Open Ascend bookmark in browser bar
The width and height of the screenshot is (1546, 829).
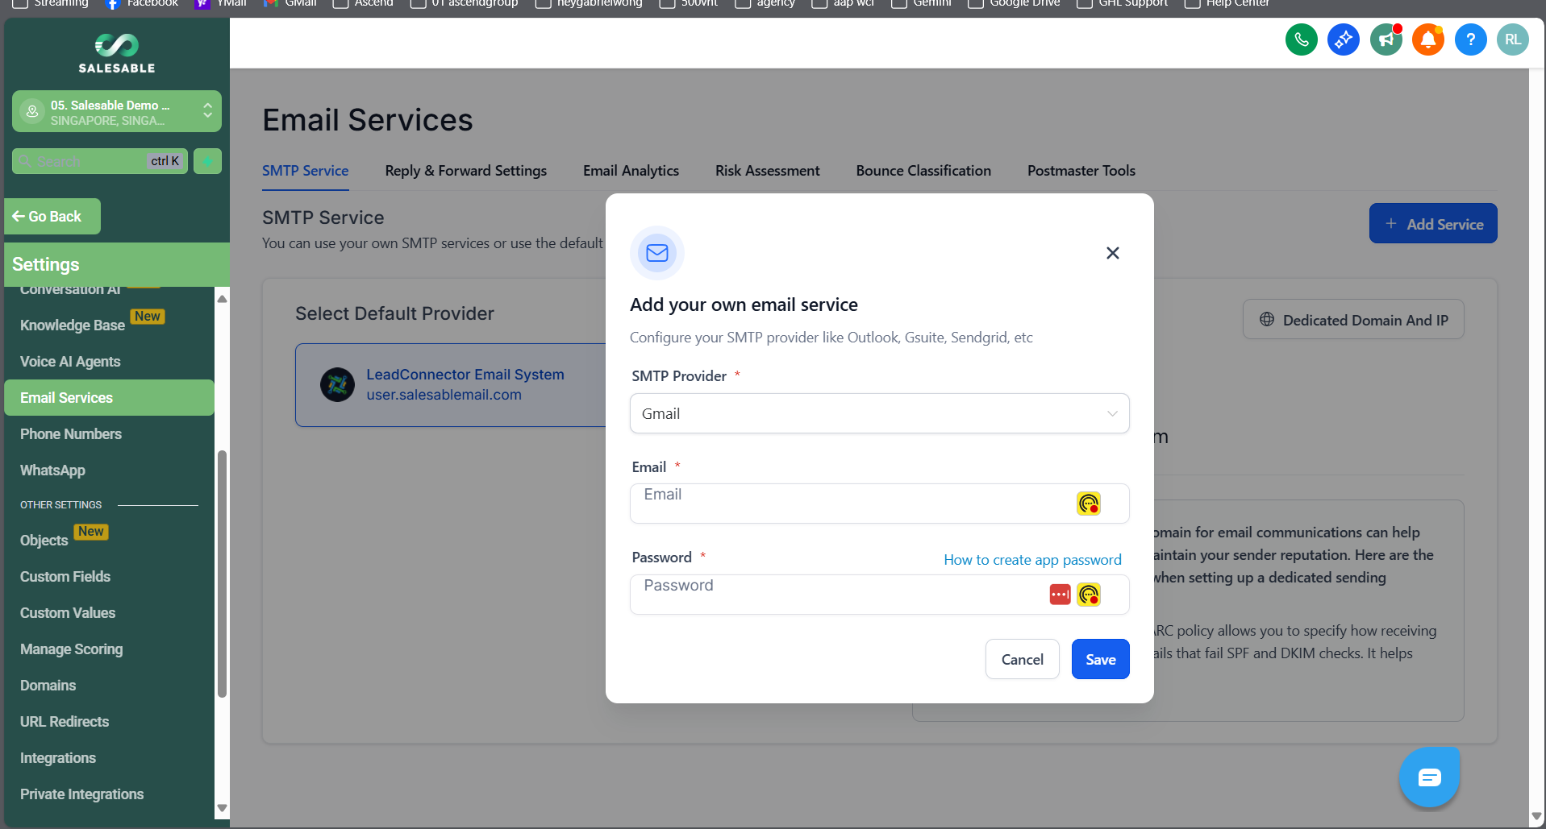(x=364, y=3)
